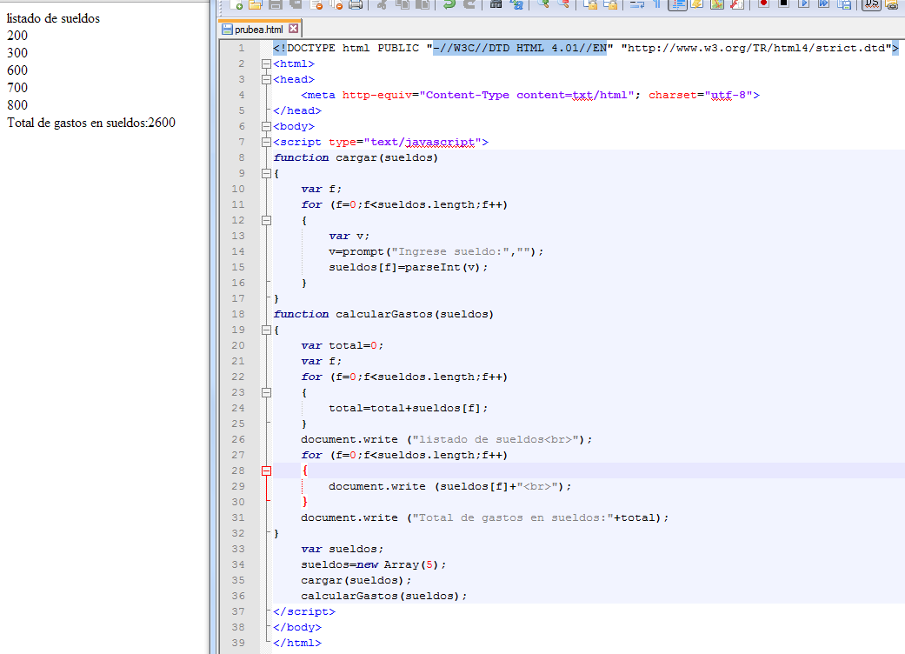Click "calcularGastos(sueldos);" call on line 36

click(x=383, y=596)
